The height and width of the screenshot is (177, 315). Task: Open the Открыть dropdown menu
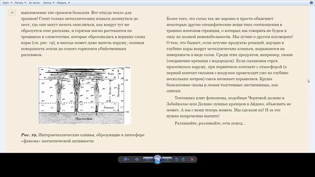[63, 3]
